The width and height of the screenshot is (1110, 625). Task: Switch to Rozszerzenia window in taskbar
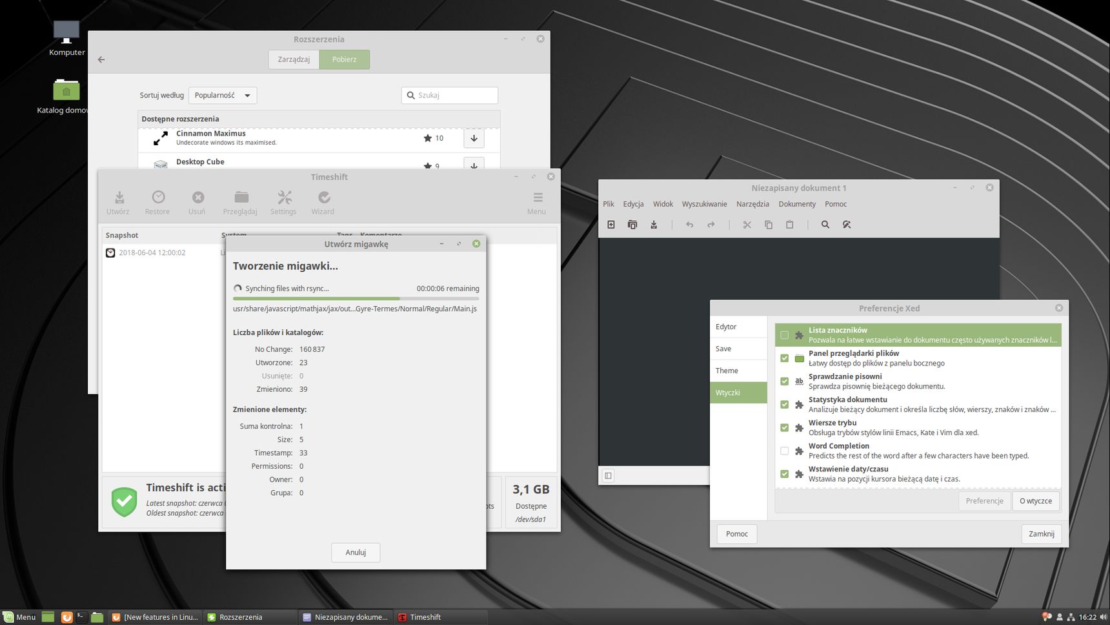(x=249, y=617)
